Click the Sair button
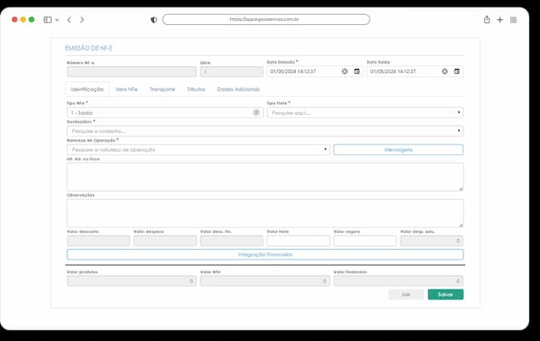This screenshot has height=341, width=540. (x=406, y=295)
